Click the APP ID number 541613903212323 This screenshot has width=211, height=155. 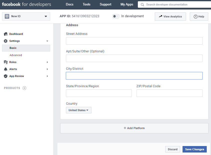tap(85, 16)
